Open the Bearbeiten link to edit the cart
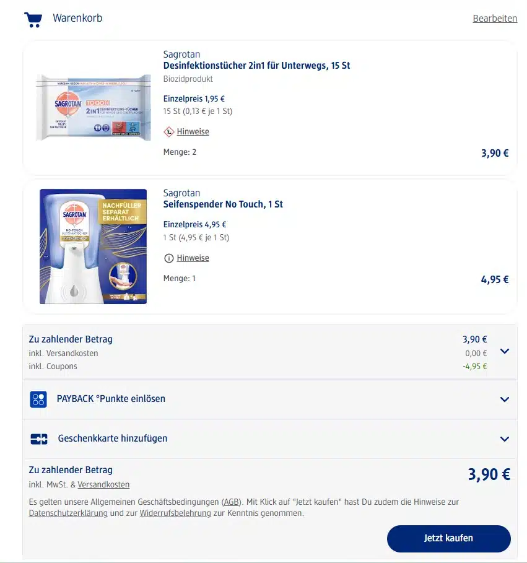 coord(495,19)
